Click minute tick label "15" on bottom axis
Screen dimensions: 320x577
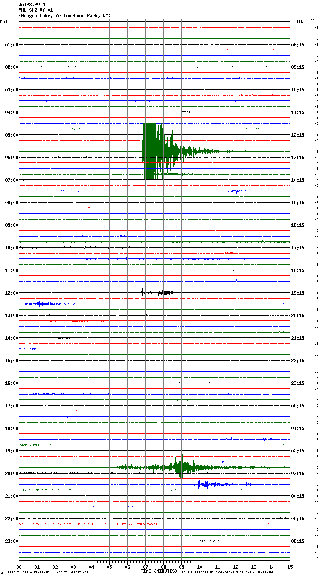click(290, 567)
